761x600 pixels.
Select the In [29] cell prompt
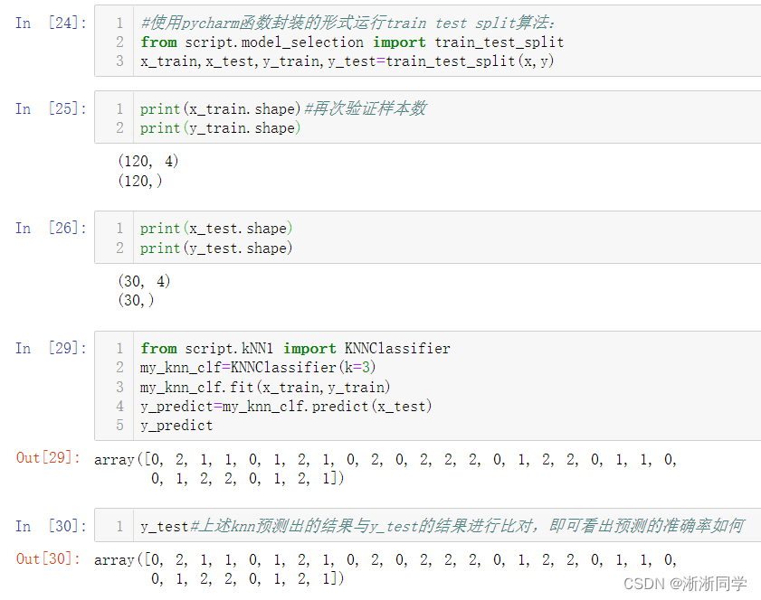click(x=51, y=348)
